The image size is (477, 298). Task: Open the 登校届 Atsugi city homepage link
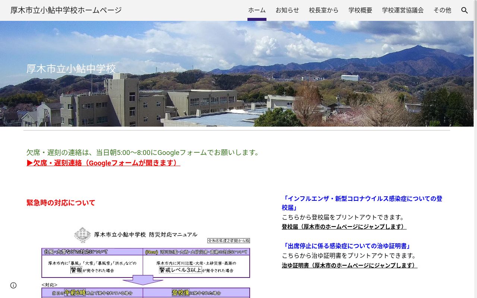(344, 226)
